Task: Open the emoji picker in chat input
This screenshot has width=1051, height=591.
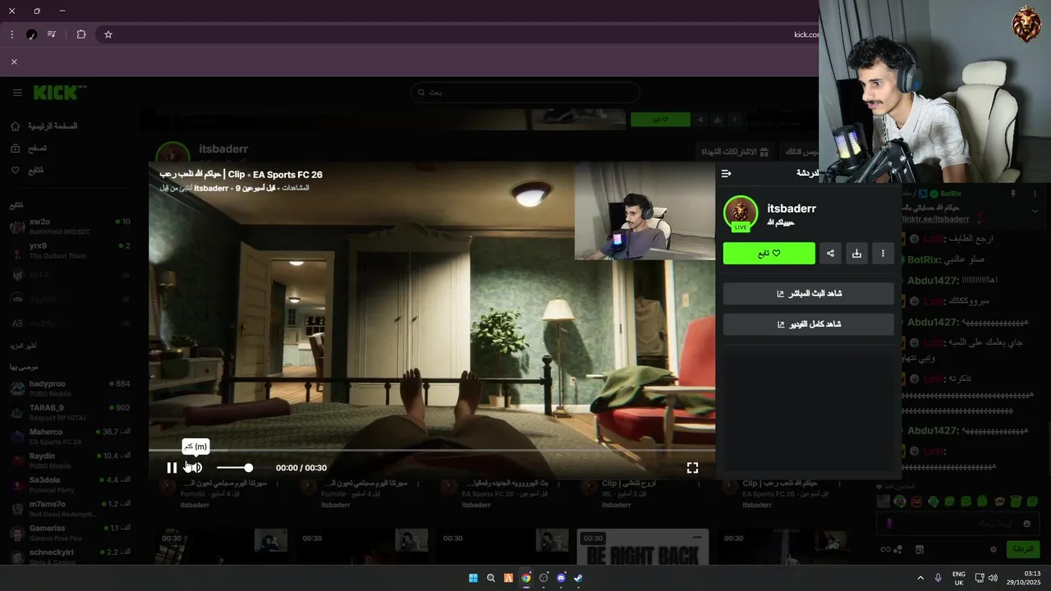Action: [1026, 524]
